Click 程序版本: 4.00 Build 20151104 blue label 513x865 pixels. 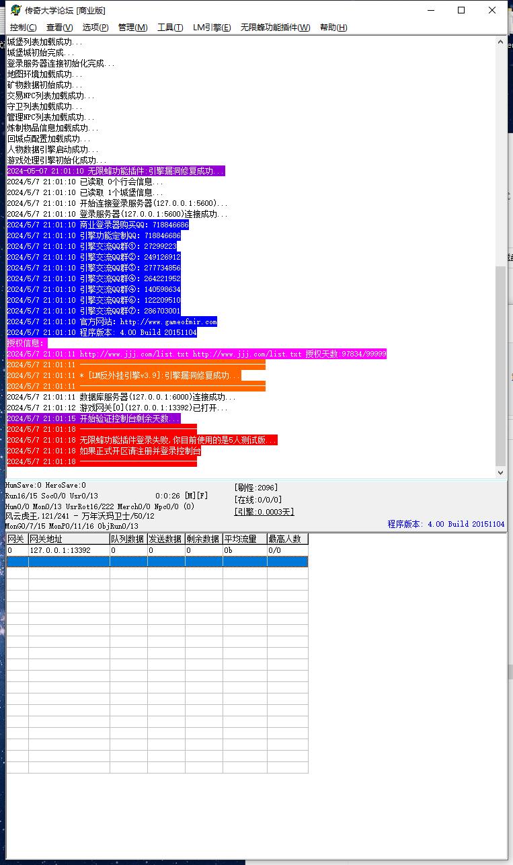coord(446,524)
